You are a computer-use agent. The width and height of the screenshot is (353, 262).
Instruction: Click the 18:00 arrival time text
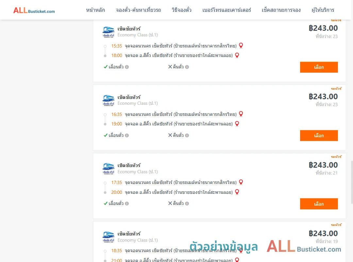pyautogui.click(x=117, y=56)
